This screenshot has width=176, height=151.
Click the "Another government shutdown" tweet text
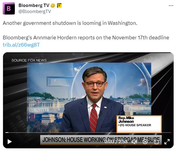click(x=70, y=23)
